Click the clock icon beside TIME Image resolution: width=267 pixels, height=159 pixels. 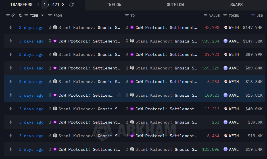tap(20, 15)
